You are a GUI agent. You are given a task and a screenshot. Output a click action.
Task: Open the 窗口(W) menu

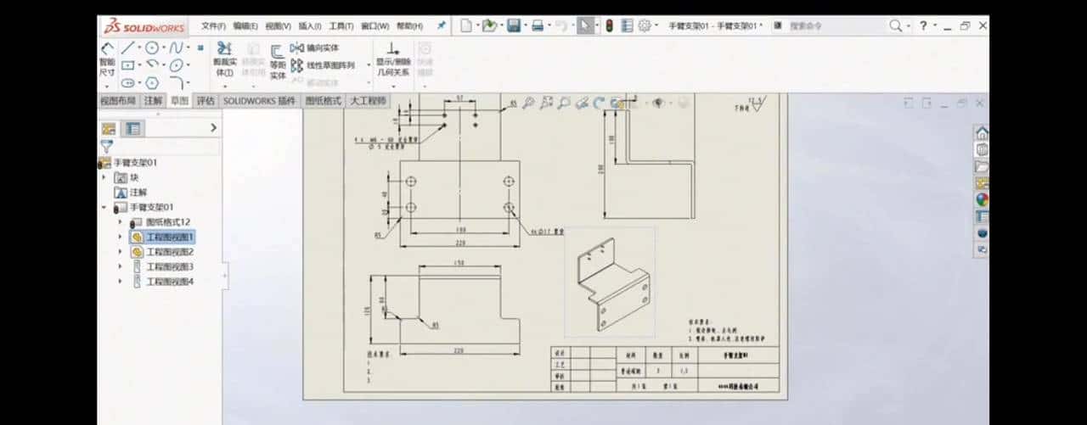pos(375,26)
